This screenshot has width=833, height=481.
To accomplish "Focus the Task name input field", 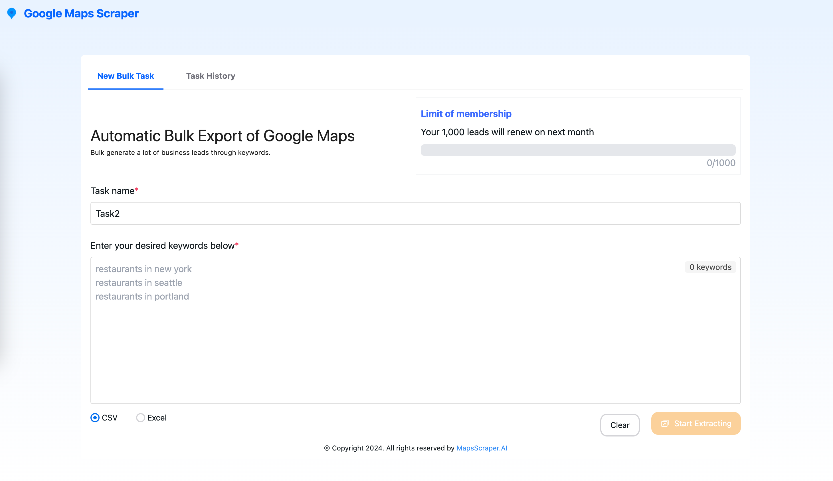I will [x=415, y=213].
